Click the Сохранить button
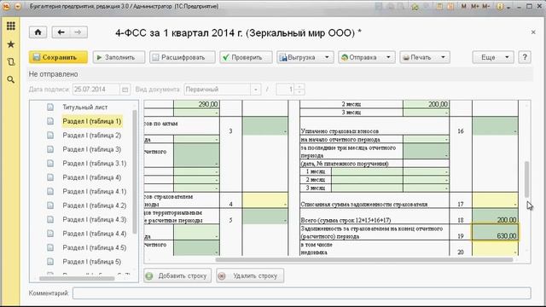Viewport: 546px width, 307px height. [58, 57]
